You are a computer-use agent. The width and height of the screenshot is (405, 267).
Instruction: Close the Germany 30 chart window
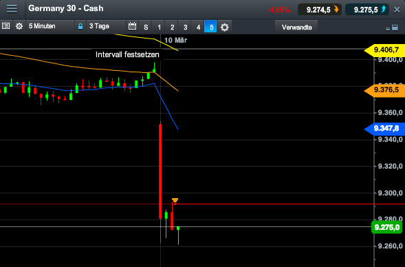pyautogui.click(x=397, y=10)
